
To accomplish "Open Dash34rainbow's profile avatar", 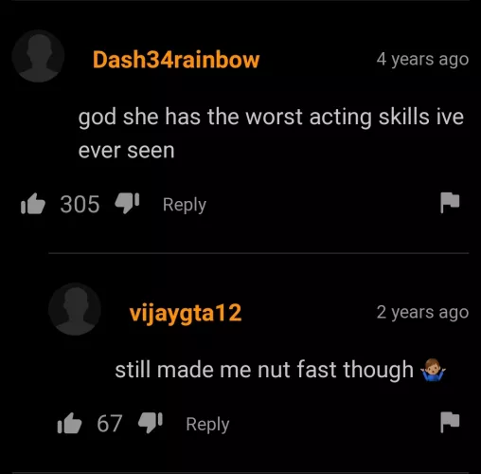I will click(38, 56).
